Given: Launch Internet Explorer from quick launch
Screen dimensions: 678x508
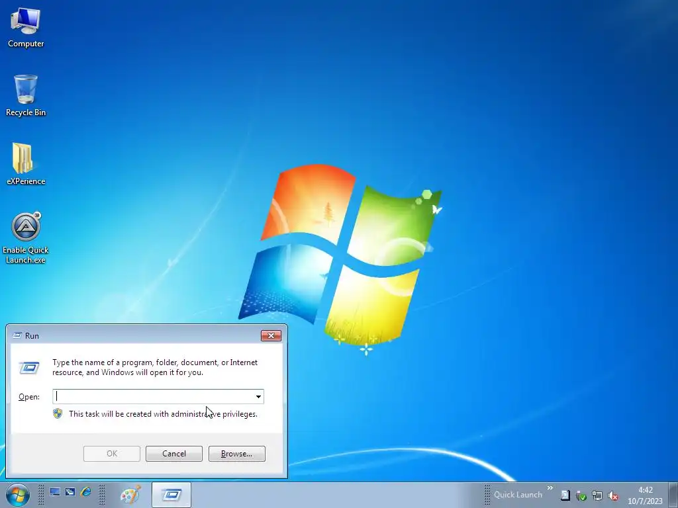Looking at the screenshot, I should [x=85, y=492].
